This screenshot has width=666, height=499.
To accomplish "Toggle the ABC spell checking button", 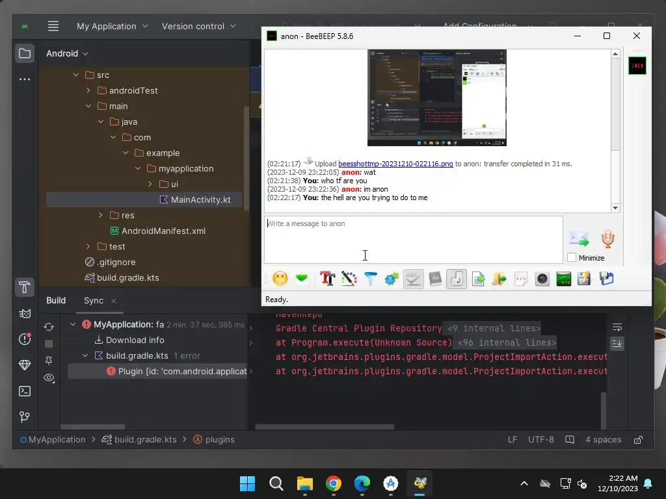I will [413, 279].
